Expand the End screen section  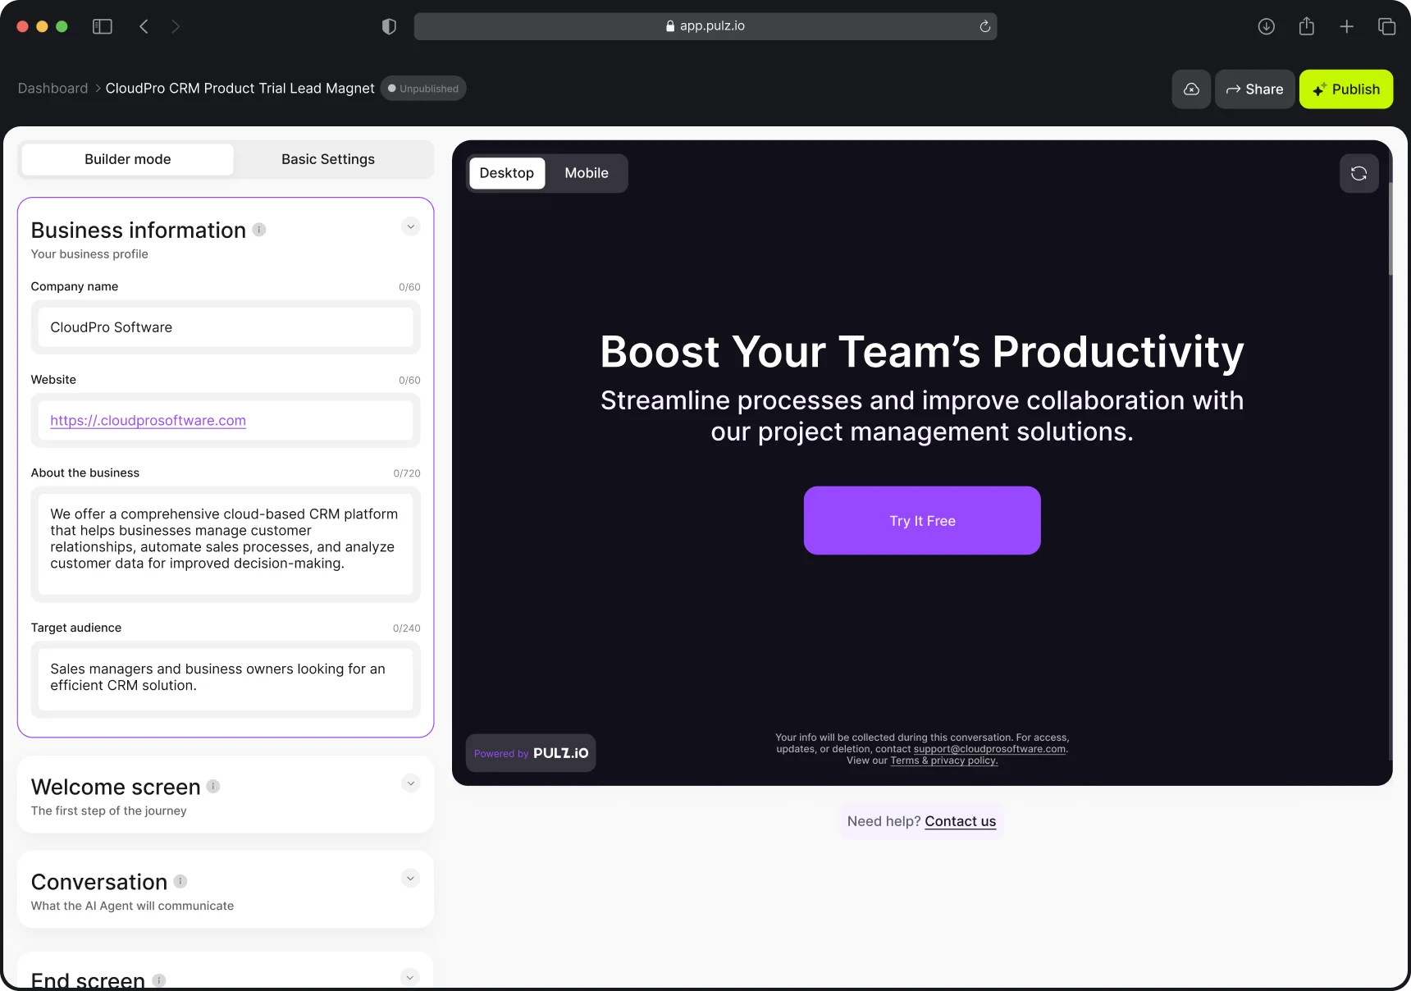tap(410, 976)
